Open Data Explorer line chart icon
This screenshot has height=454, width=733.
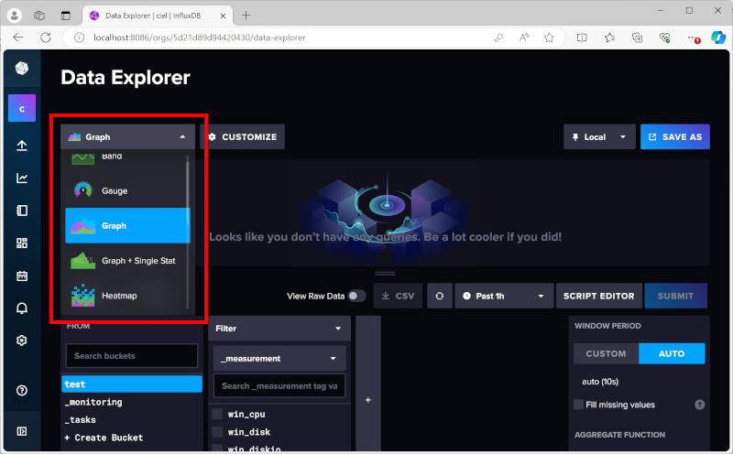pyautogui.click(x=21, y=178)
